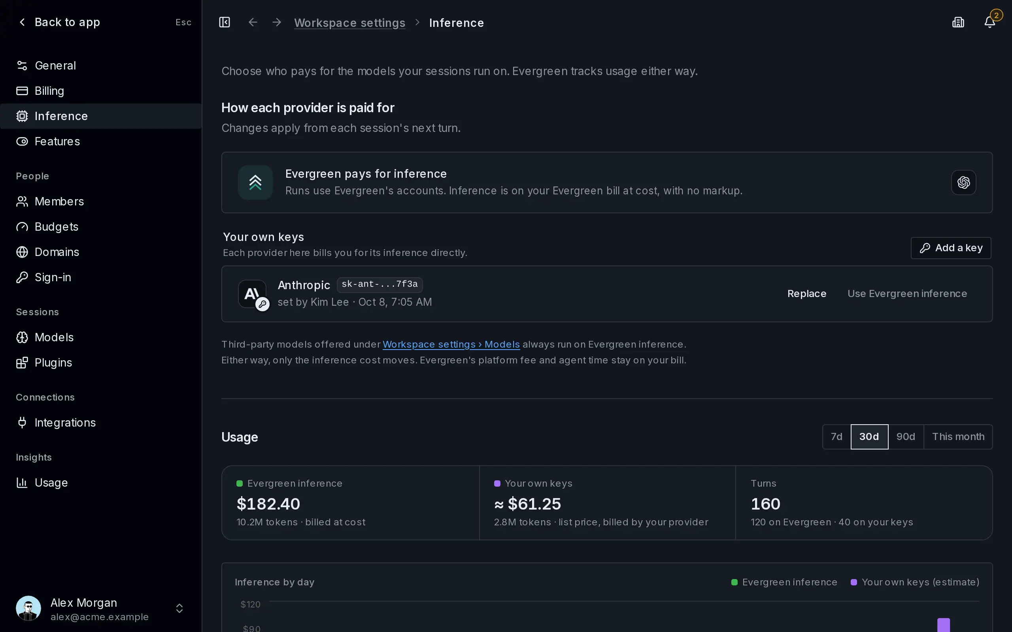Open the notifications bell
Image resolution: width=1012 pixels, height=632 pixels.
(990, 22)
